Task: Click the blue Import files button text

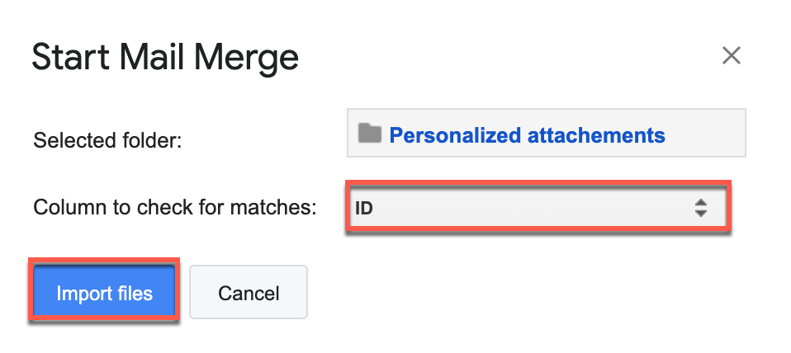Action: point(104,294)
